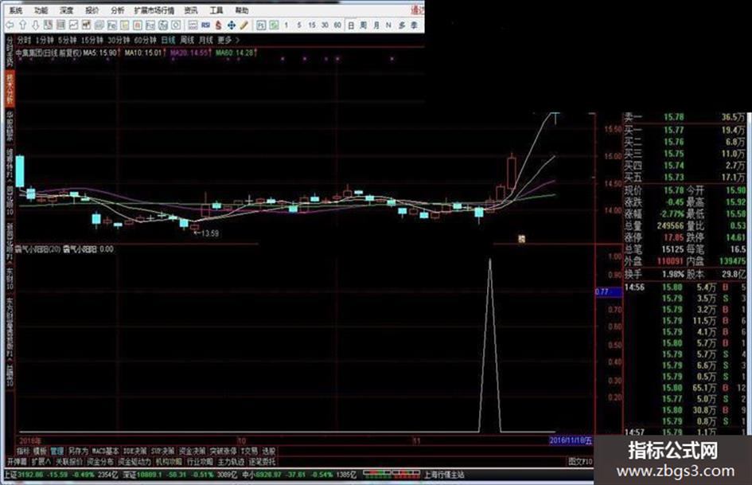Click the red dollar sign icon
The width and height of the screenshot is (752, 485).
218,25
